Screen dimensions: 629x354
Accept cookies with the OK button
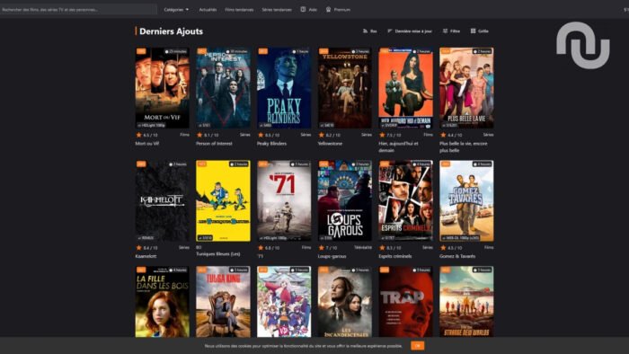417,346
